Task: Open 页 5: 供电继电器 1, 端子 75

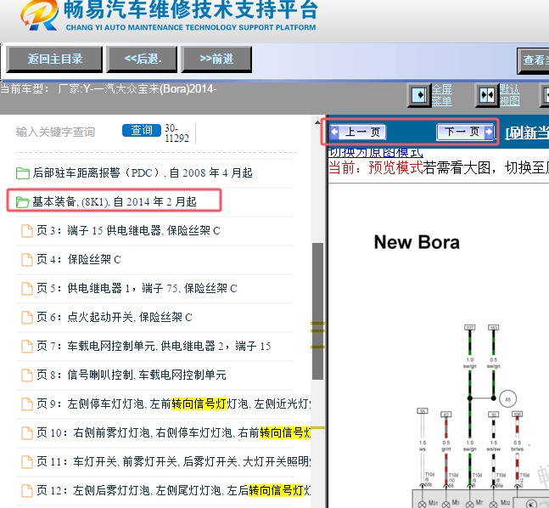Action: 137,288
